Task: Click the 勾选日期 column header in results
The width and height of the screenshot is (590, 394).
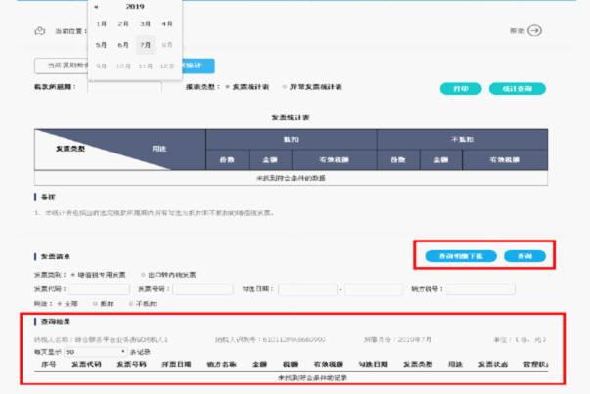Action: (373, 364)
